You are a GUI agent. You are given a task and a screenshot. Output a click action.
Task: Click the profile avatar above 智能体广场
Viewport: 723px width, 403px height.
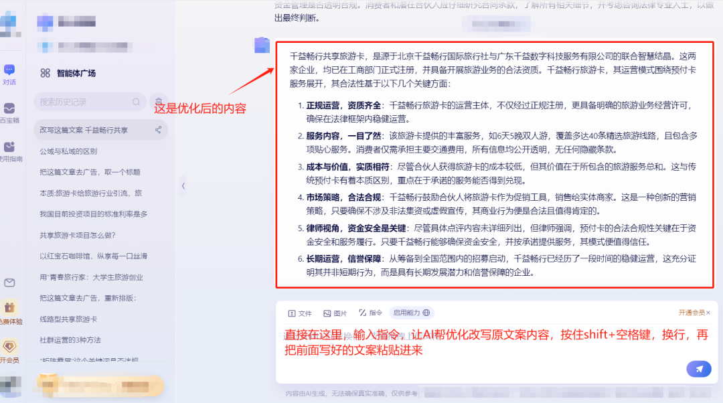46,21
